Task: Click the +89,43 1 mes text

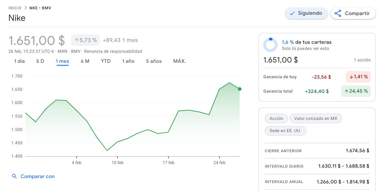Action: click(120, 40)
